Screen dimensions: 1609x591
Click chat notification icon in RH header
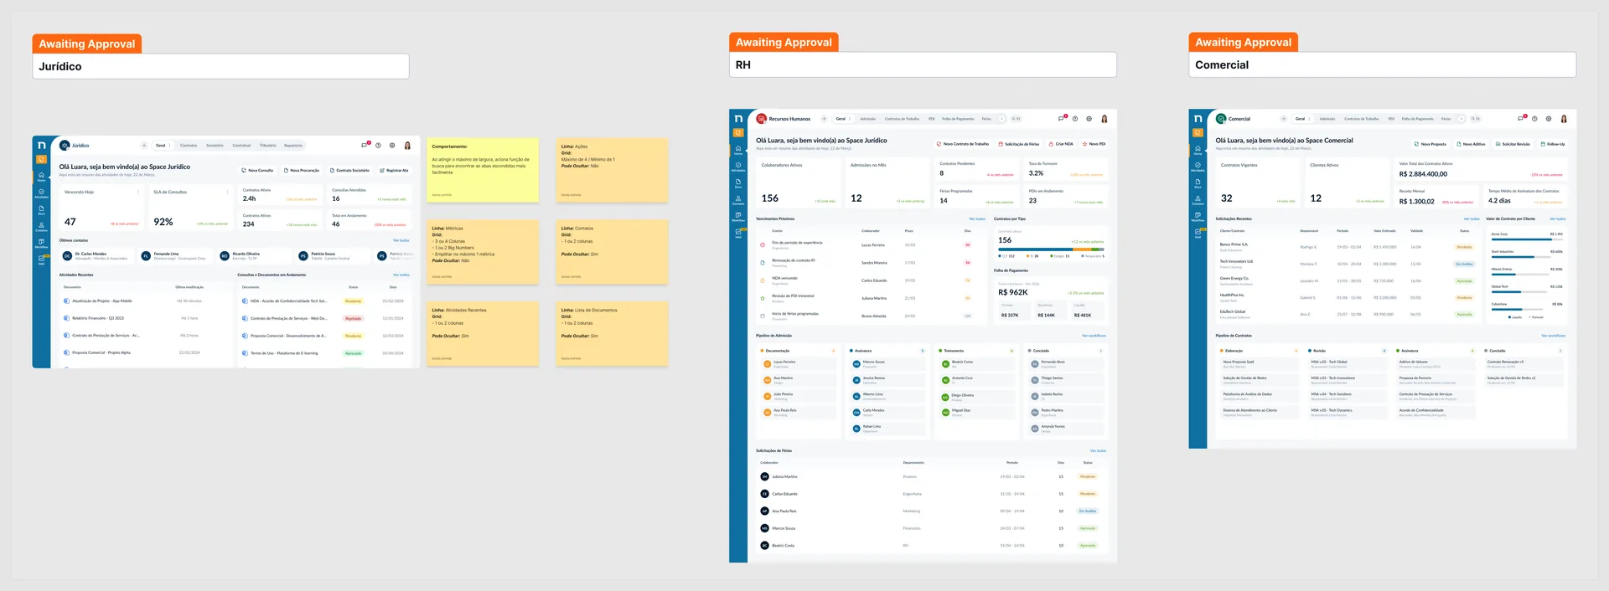tap(1062, 118)
